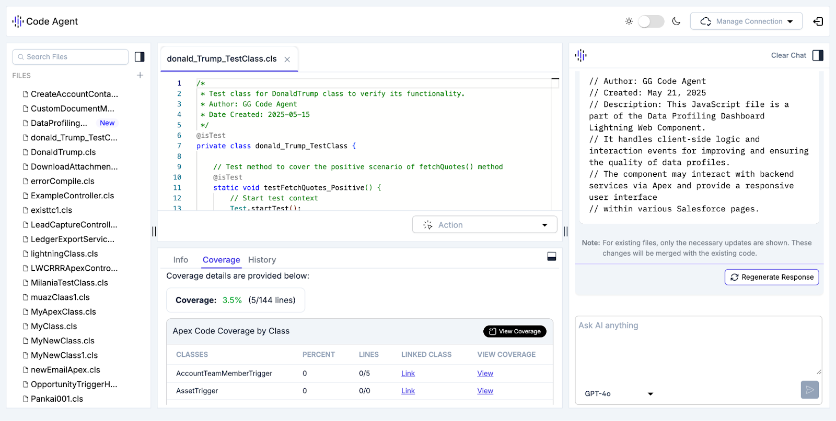Click the right panel splitter handle
836x421 pixels.
(x=566, y=231)
